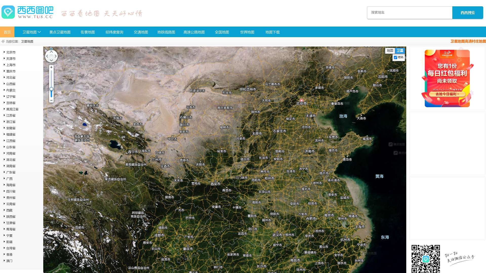Click the WeChat QR code image
The width and height of the screenshot is (486, 273).
coord(426,259)
